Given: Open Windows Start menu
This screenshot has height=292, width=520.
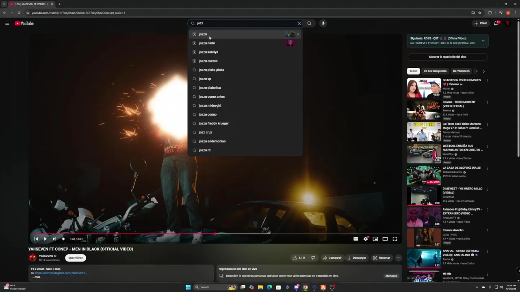Looking at the screenshot, I should point(188,287).
